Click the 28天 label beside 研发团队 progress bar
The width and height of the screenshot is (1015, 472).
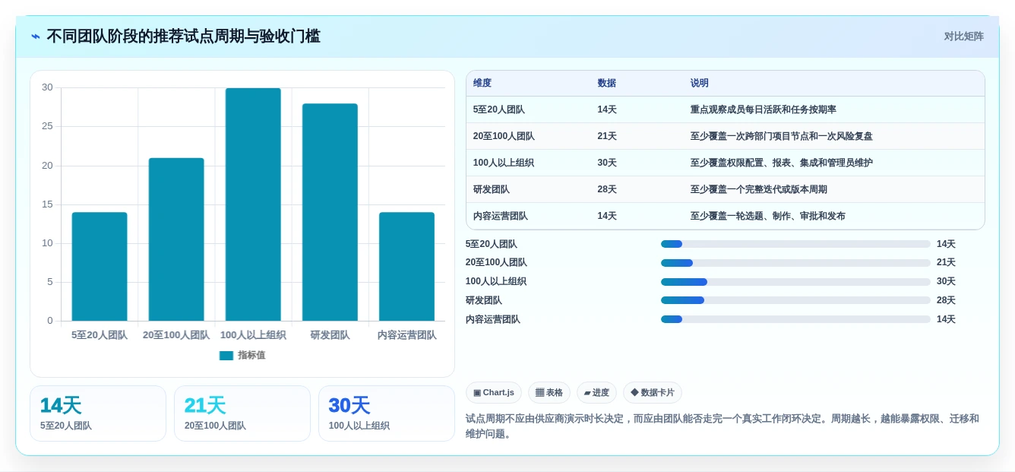coord(946,300)
